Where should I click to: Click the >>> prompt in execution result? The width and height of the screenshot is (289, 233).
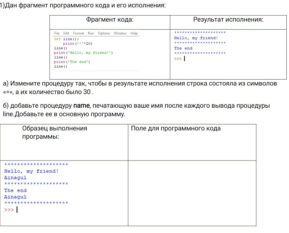click(178, 59)
